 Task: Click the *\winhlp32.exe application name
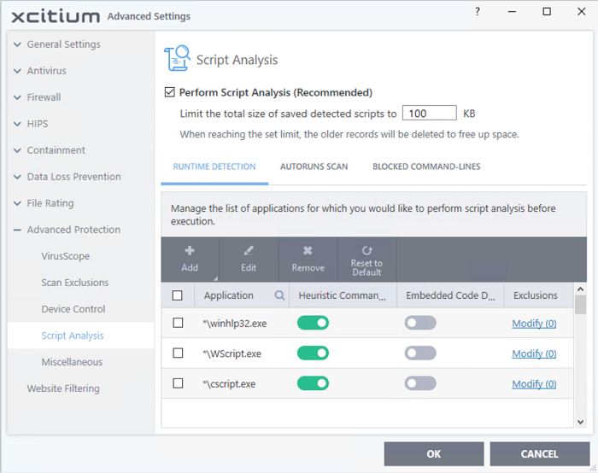pos(235,324)
